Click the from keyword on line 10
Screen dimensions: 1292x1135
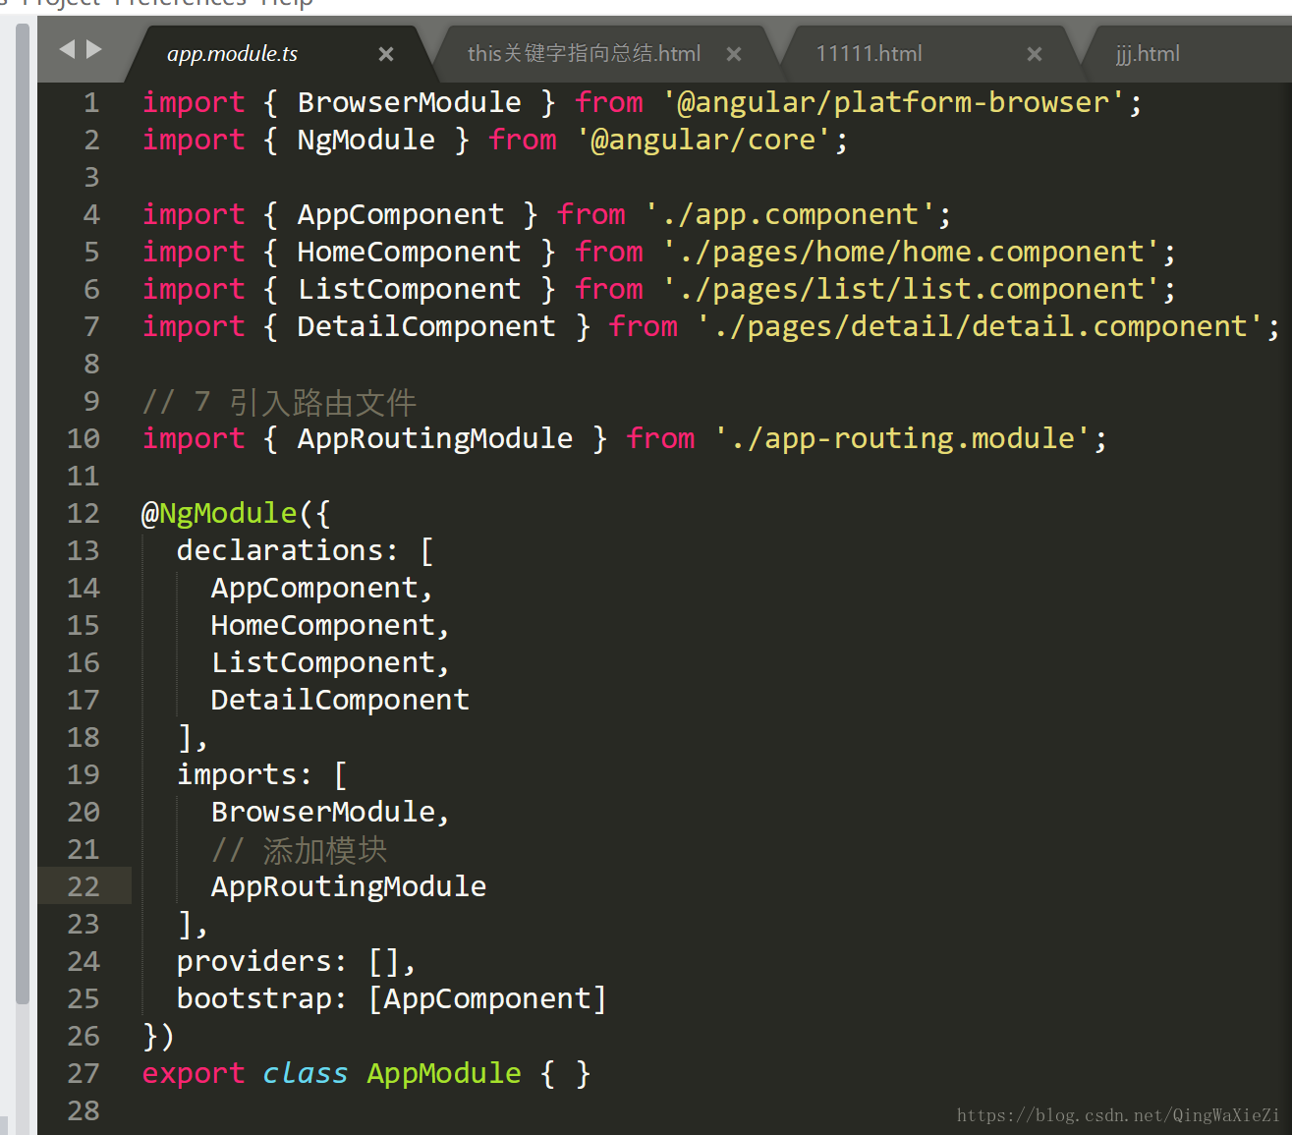660,438
